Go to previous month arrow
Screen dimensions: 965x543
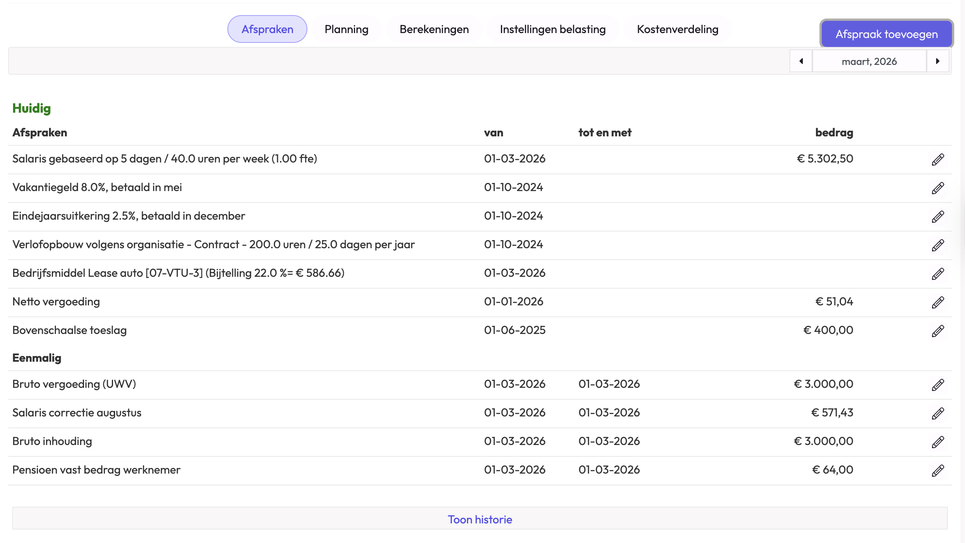pos(801,61)
